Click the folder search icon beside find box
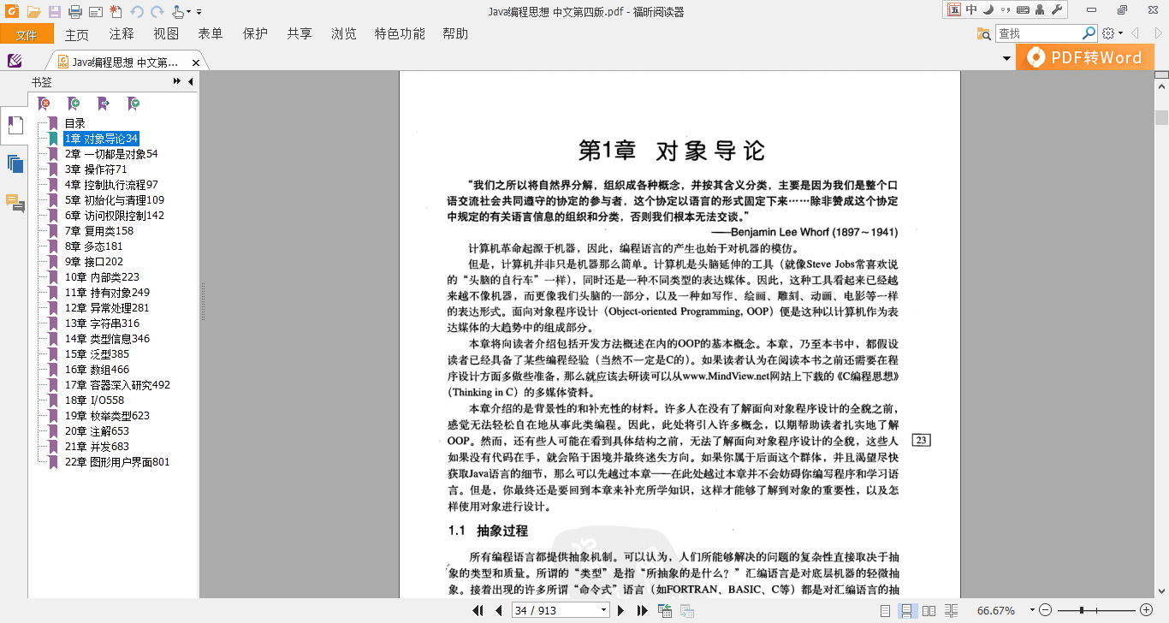The height and width of the screenshot is (623, 1169). click(984, 33)
